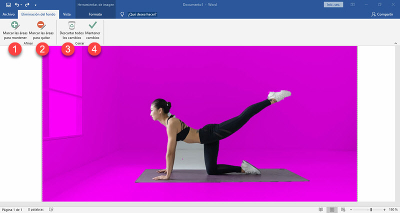The height and width of the screenshot is (213, 400).
Task: Click the Compartir button
Action: click(382, 14)
